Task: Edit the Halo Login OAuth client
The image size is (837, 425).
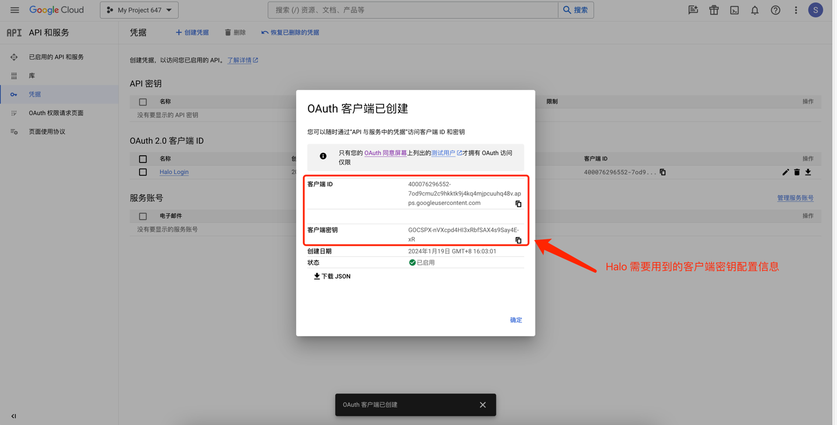Action: tap(785, 172)
